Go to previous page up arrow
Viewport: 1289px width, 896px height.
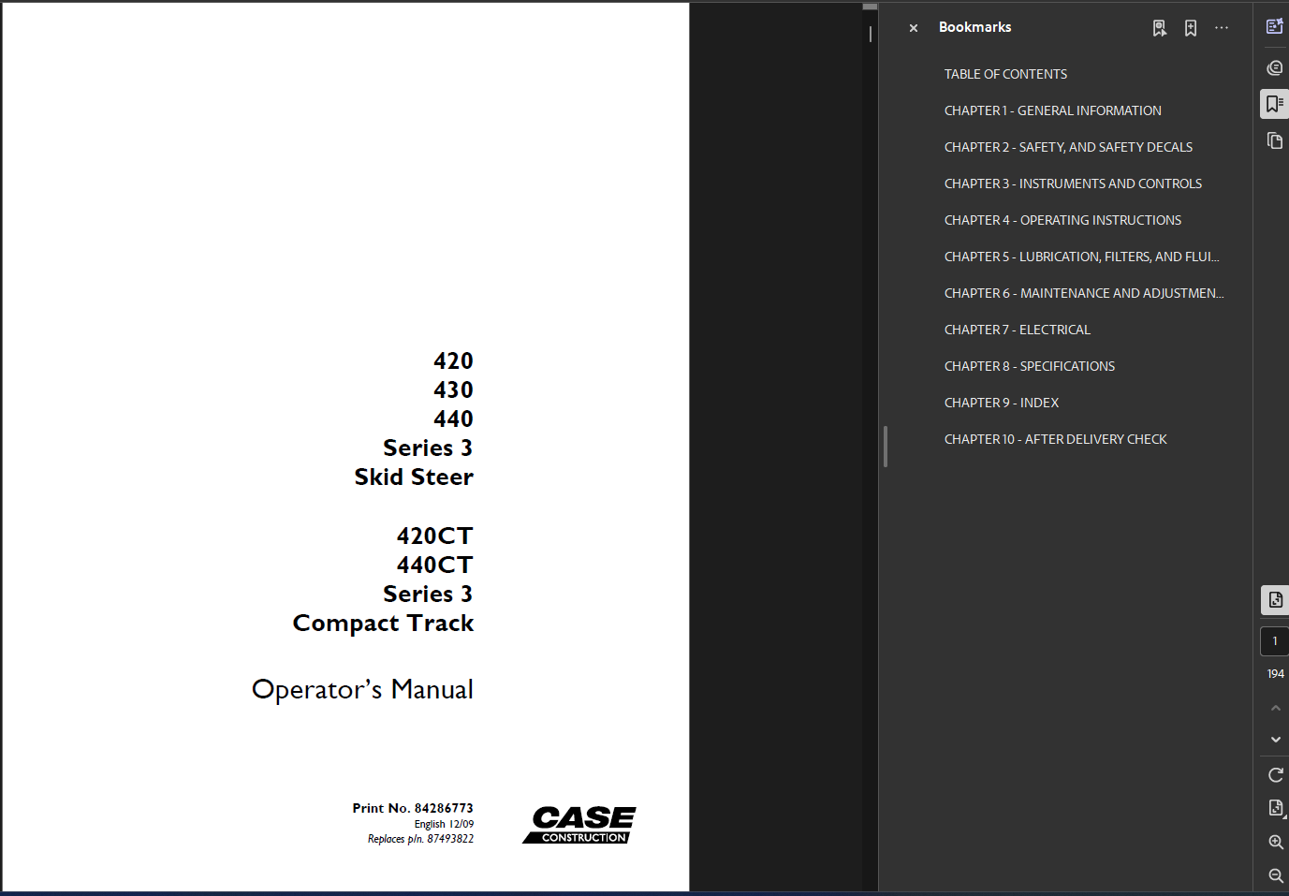coord(1276,708)
